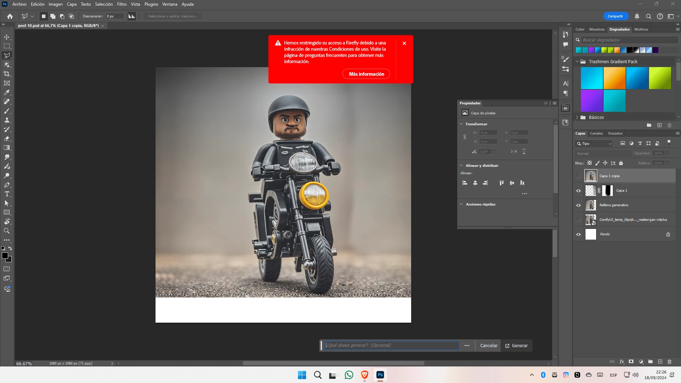Collapse the Acciones rápidas section

pyautogui.click(x=461, y=204)
